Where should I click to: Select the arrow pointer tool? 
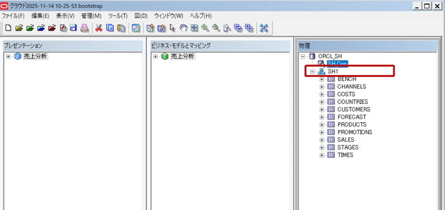pos(172,28)
